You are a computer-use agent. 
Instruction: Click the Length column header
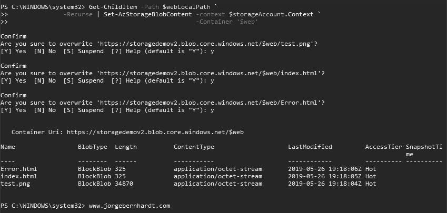click(126, 146)
